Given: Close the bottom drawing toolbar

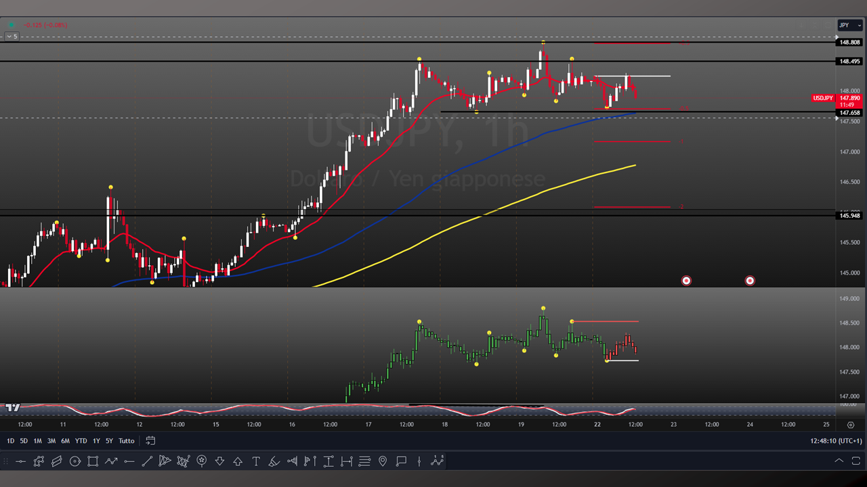Looking at the screenshot, I should pyautogui.click(x=857, y=461).
